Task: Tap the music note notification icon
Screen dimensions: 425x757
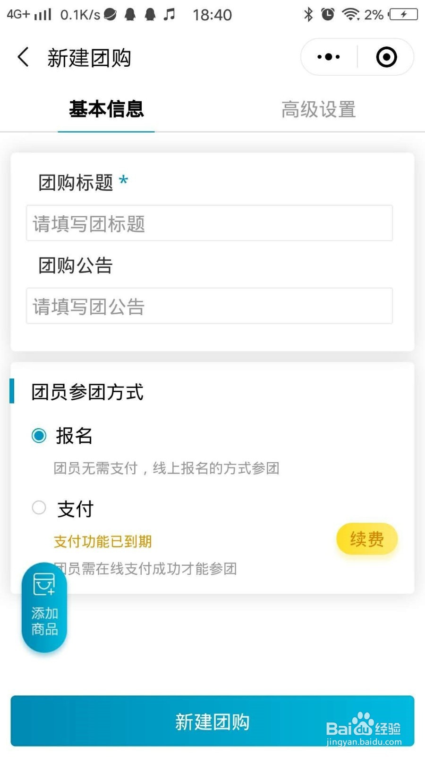Action: tap(169, 15)
